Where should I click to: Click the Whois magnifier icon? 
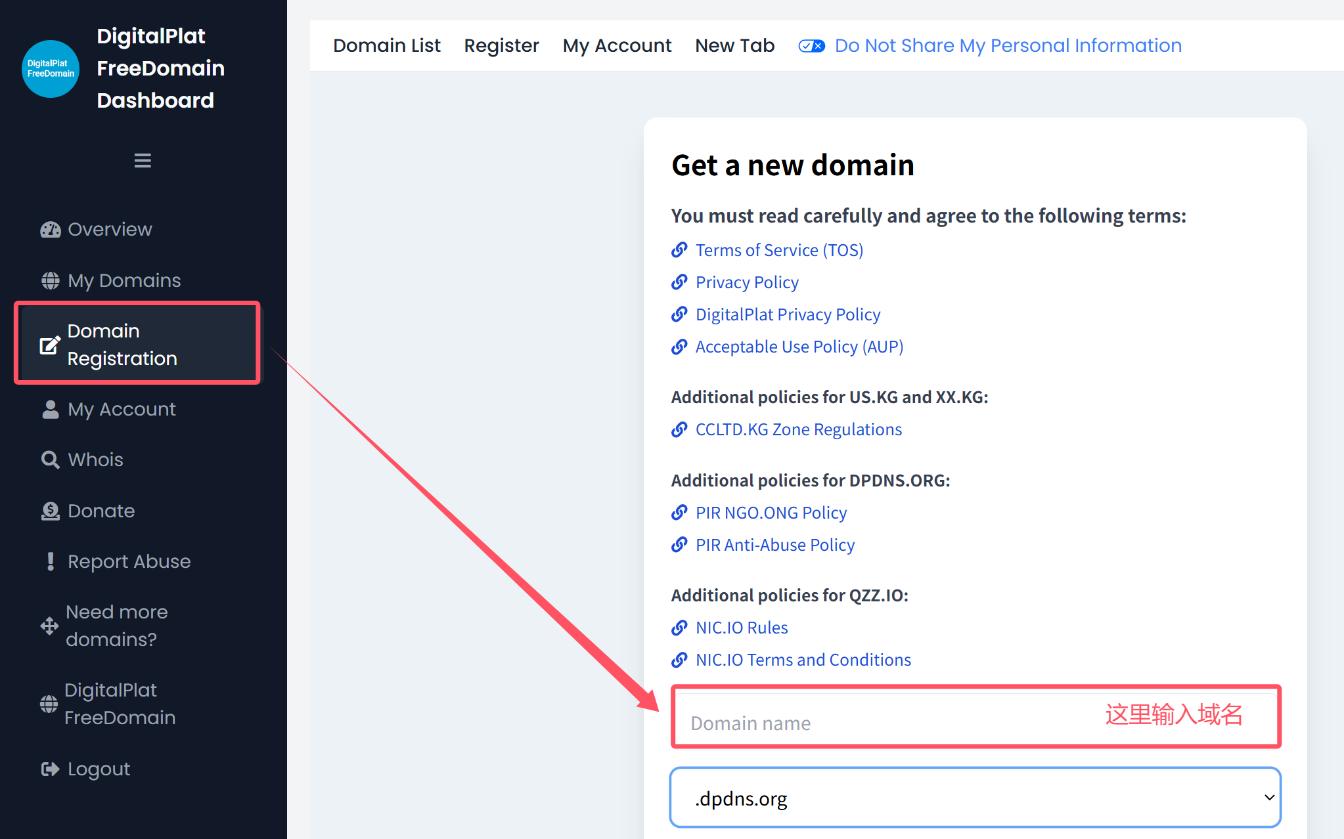pos(51,460)
